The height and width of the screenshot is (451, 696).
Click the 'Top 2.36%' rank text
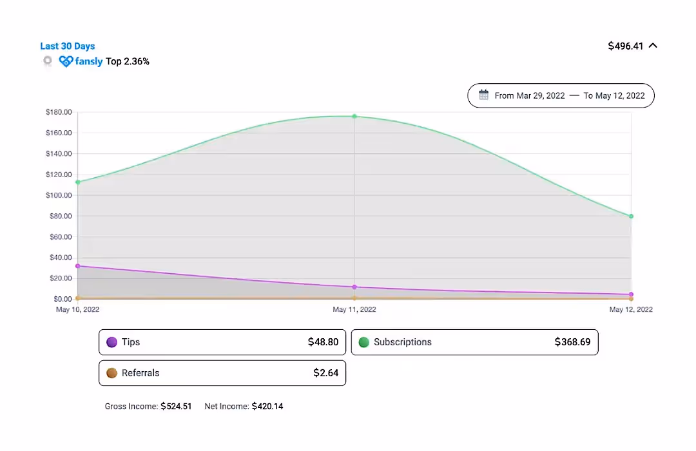click(x=128, y=61)
